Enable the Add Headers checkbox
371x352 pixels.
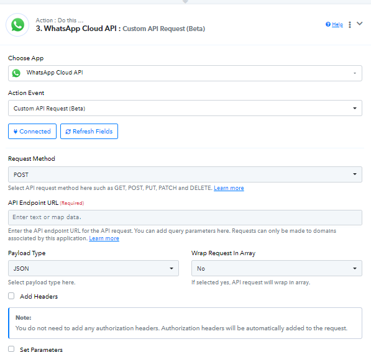pyautogui.click(x=11, y=296)
